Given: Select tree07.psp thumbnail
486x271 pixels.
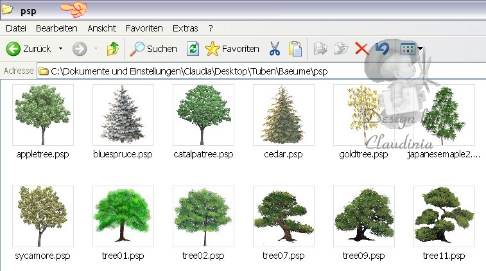Looking at the screenshot, I should point(284,216).
